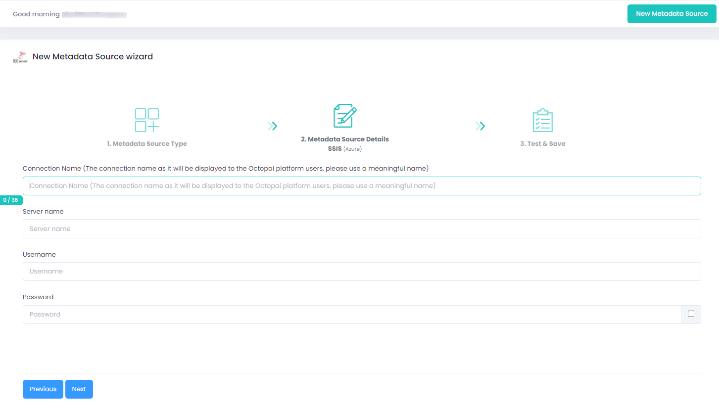This screenshot has width=719, height=409.
Task: Click the Metadata Source Details pencil-document icon
Action: pos(345,116)
